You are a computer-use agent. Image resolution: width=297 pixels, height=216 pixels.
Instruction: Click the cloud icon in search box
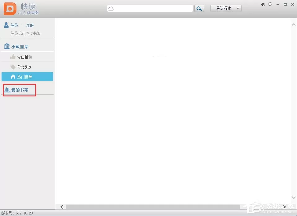click(x=111, y=8)
